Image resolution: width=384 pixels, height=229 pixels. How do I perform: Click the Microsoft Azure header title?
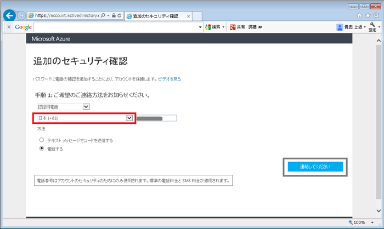click(x=51, y=39)
